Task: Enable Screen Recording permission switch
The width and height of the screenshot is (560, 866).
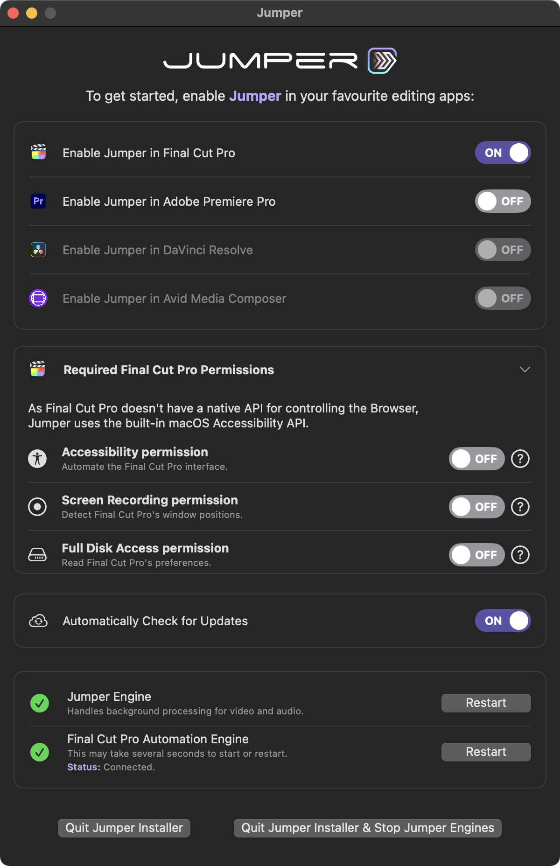Action: (476, 507)
